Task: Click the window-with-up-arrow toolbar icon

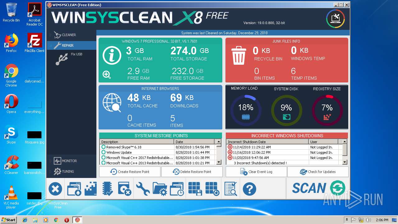Action: (74, 189)
